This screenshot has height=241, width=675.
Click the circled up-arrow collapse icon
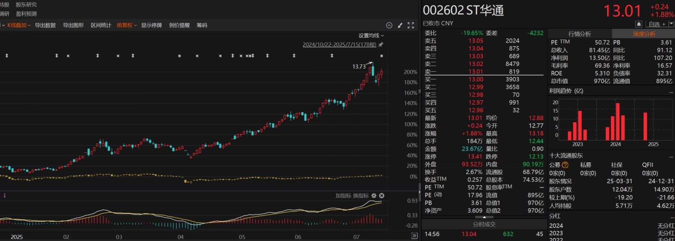[x=389, y=25]
